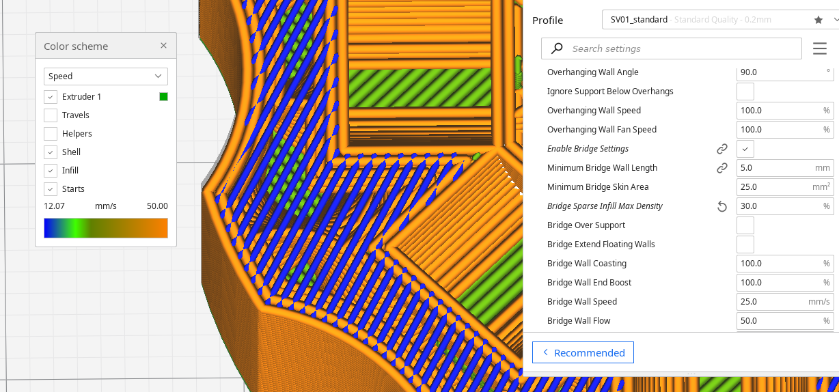This screenshot has height=392, width=839.
Task: Open the SV01_standard profile dropdown
Action: click(x=721, y=20)
